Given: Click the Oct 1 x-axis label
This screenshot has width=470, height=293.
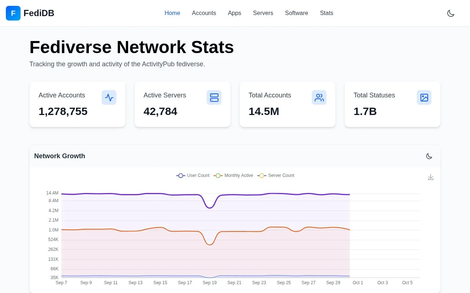Looking at the screenshot, I should 358,283.
